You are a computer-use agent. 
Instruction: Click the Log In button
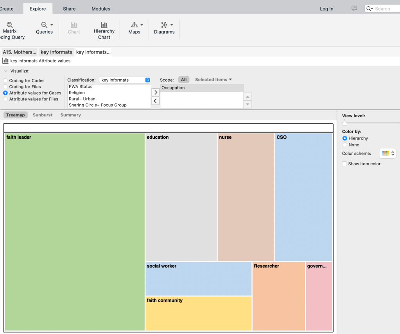tap(326, 9)
